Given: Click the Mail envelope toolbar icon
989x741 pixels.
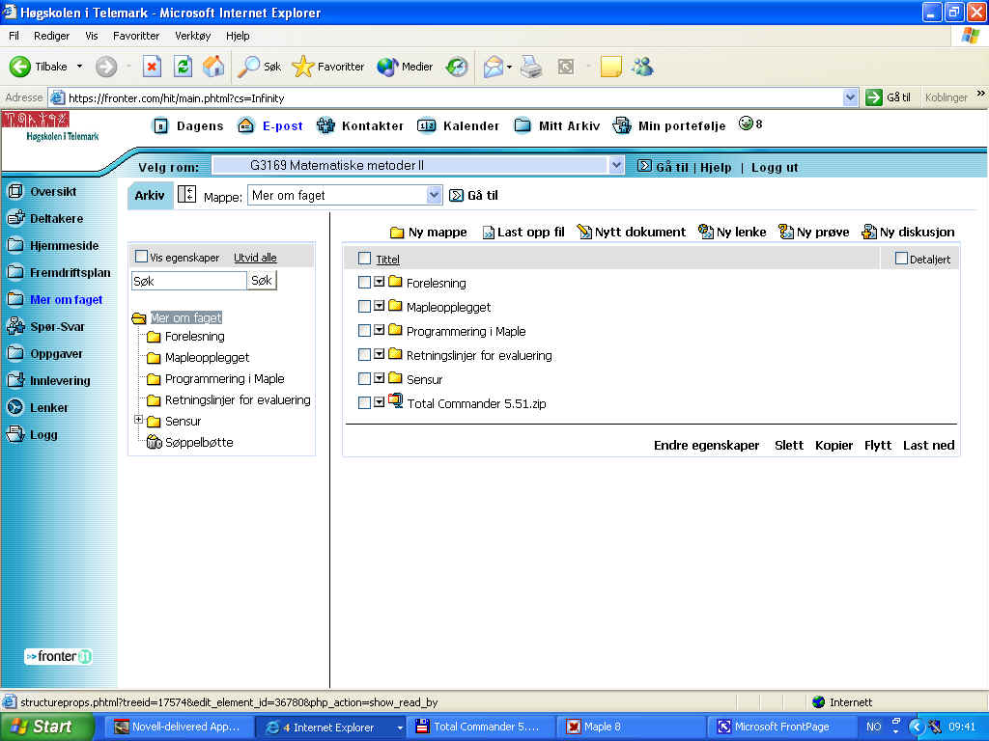Looking at the screenshot, I should point(494,67).
